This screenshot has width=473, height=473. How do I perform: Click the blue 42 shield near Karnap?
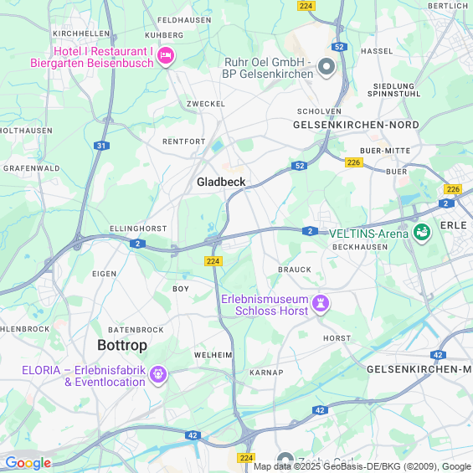pyautogui.click(x=320, y=410)
